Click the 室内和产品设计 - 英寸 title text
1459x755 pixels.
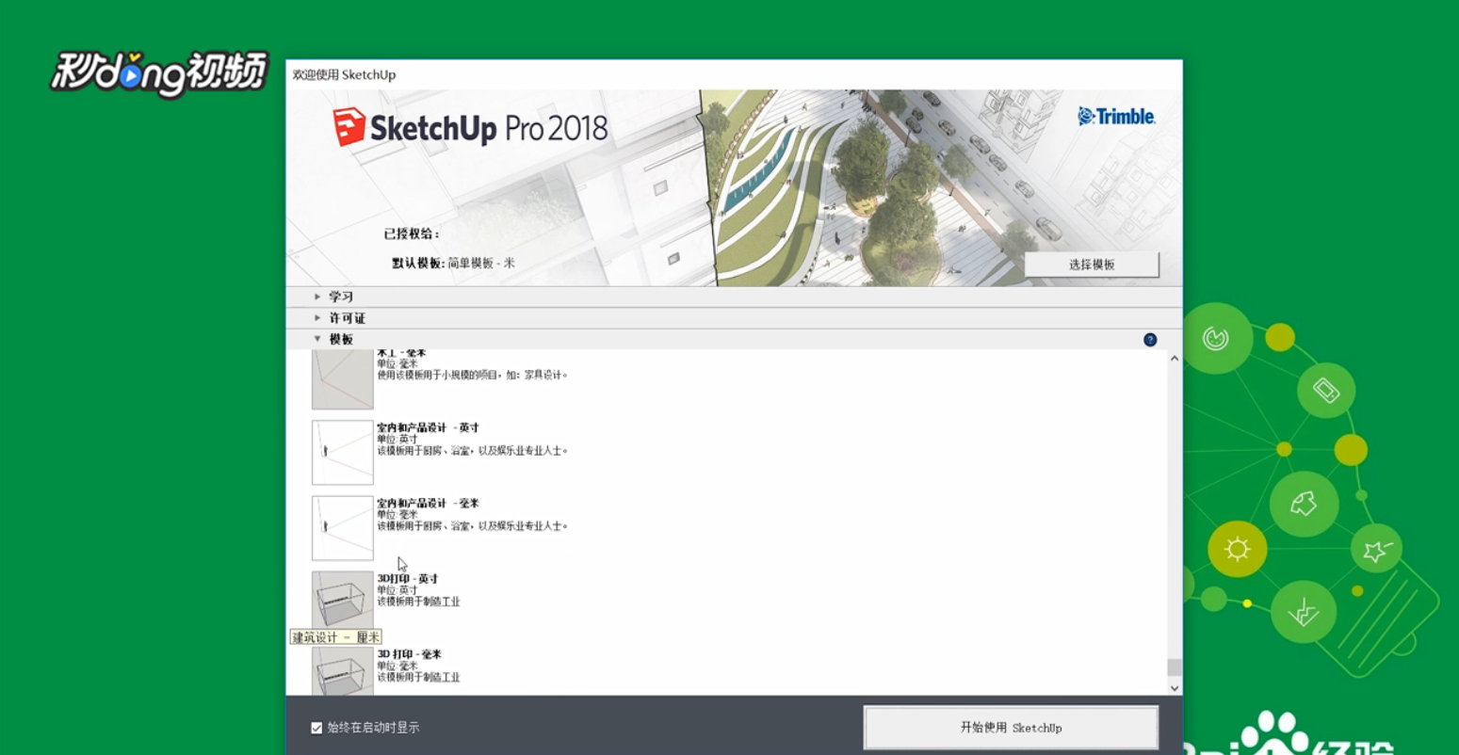[428, 427]
